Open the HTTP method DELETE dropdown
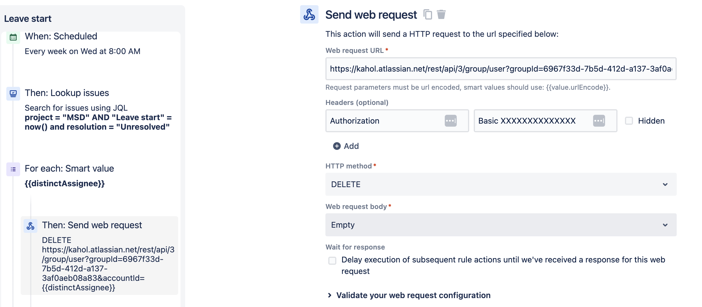This screenshot has height=307, width=702. [x=501, y=184]
